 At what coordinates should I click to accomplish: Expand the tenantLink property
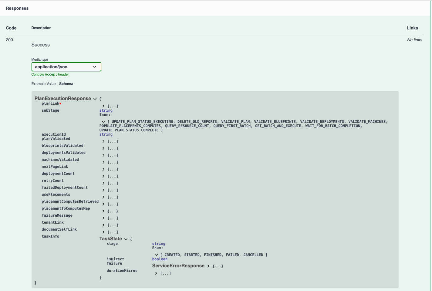(103, 225)
